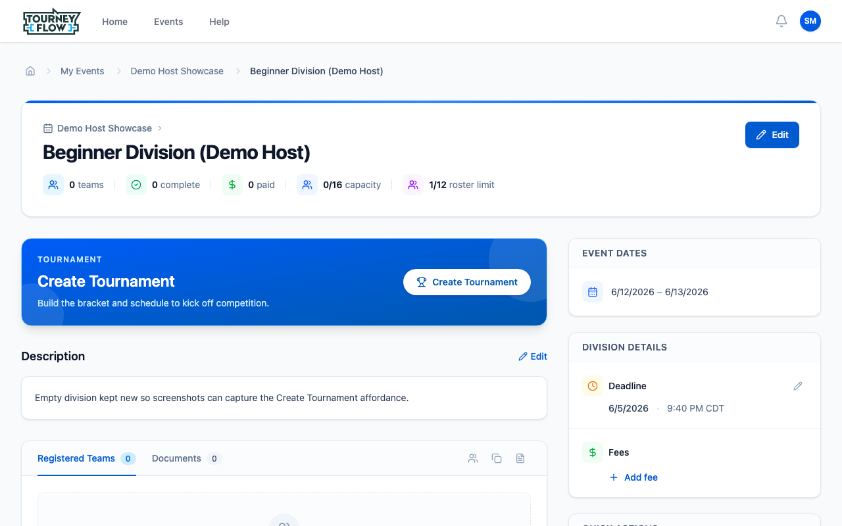842x526 pixels.
Task: Click the capacity people icon
Action: click(307, 185)
